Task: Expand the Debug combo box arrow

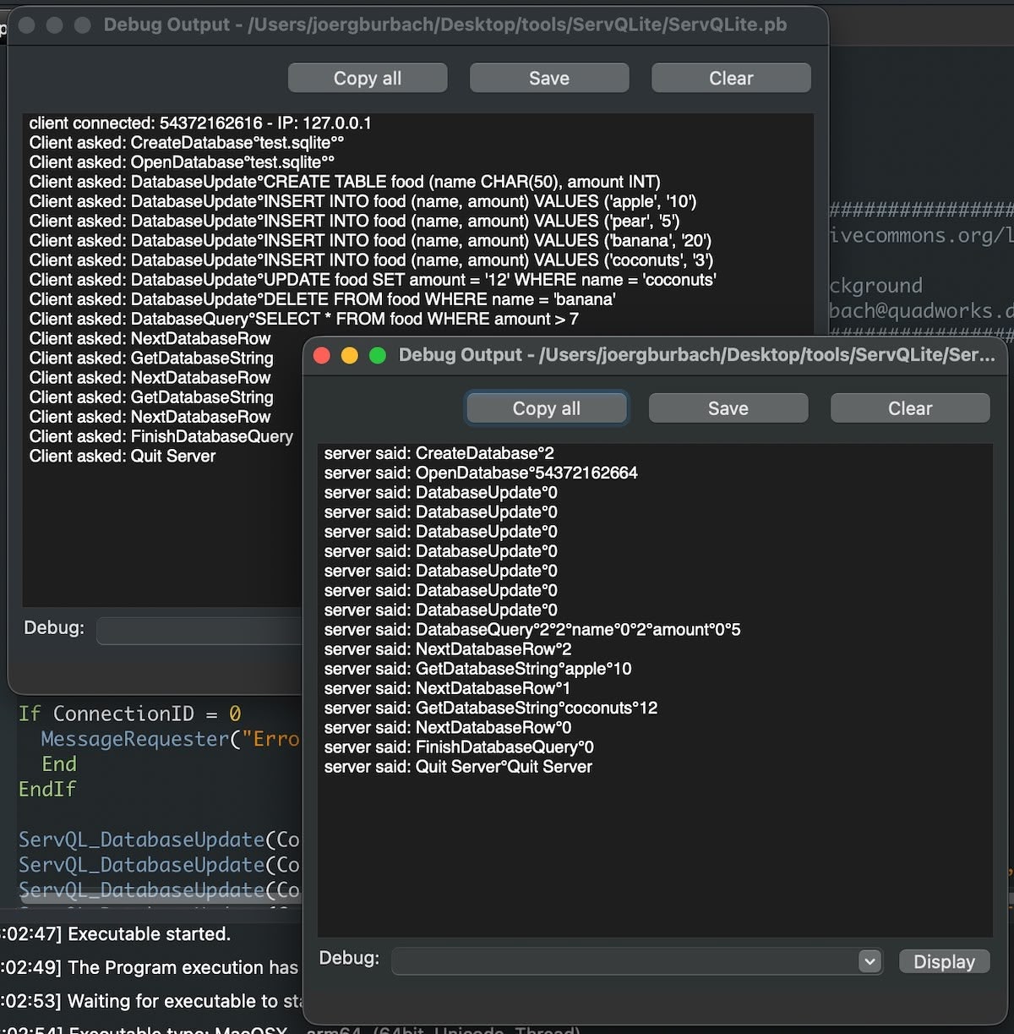Action: point(870,961)
